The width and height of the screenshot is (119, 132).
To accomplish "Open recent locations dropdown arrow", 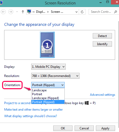I will [x=17, y=12].
